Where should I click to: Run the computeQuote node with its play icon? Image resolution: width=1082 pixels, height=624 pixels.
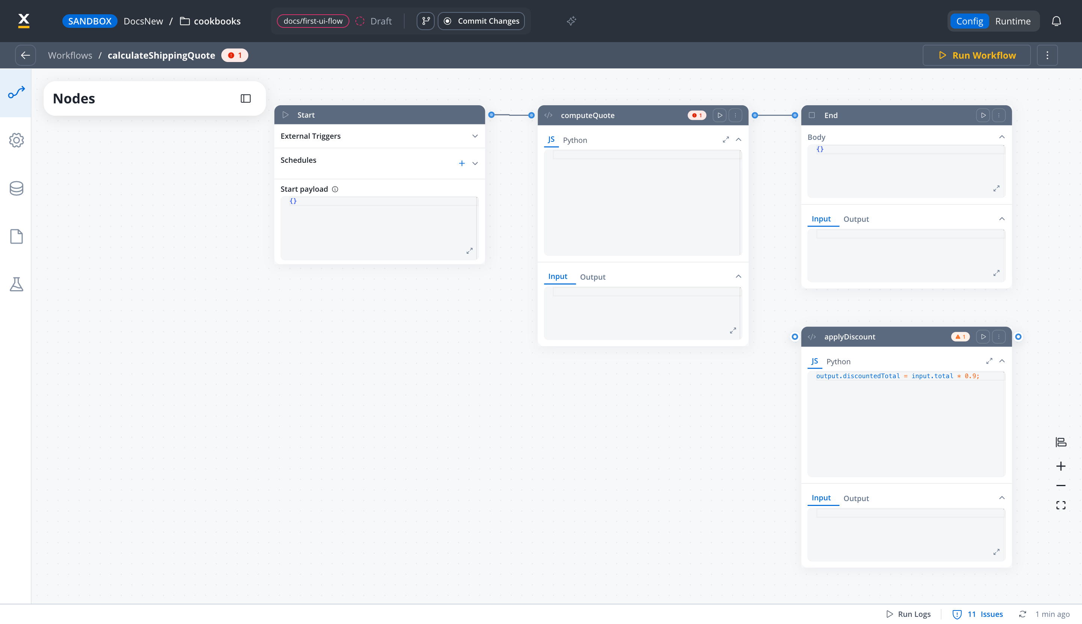click(x=719, y=115)
